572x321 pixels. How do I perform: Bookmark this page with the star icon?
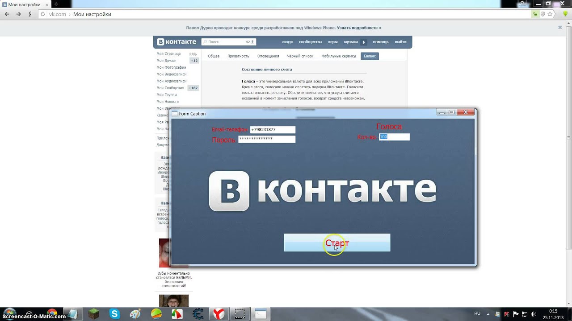(x=551, y=14)
